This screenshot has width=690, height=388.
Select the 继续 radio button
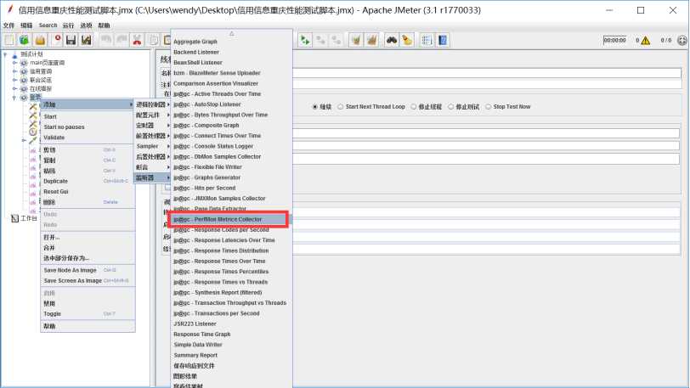click(x=314, y=107)
